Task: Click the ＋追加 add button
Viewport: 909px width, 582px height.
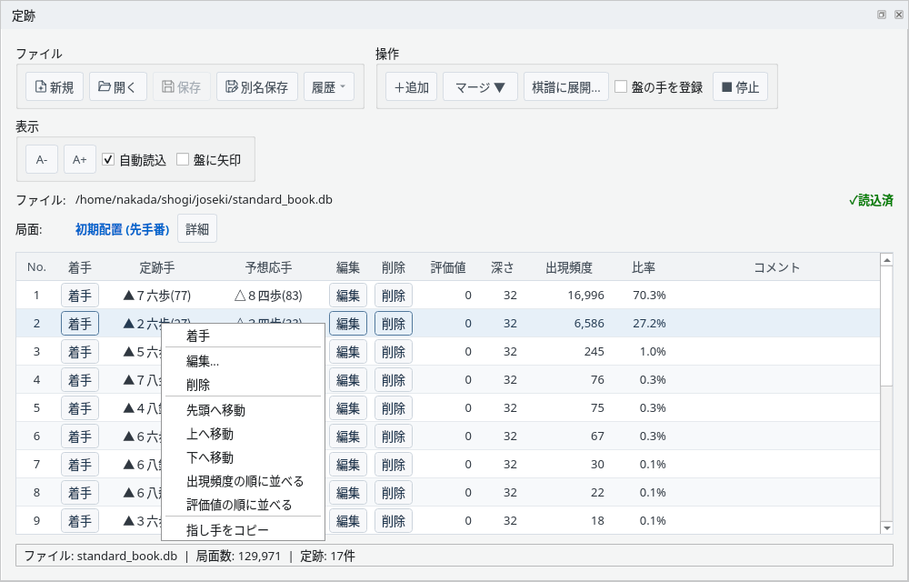Action: coord(411,87)
